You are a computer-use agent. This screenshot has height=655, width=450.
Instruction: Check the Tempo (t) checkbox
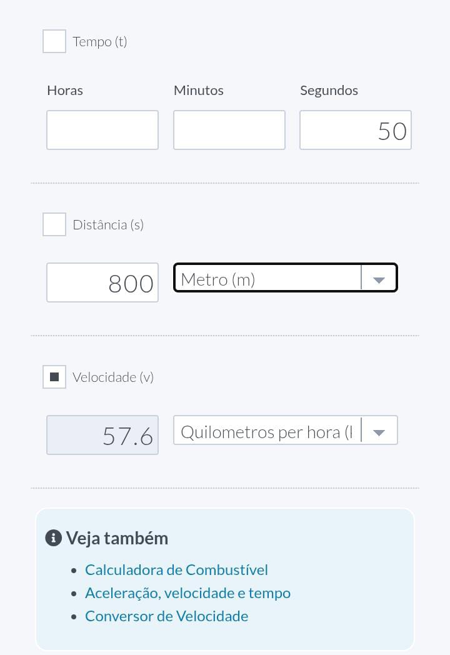click(x=54, y=42)
